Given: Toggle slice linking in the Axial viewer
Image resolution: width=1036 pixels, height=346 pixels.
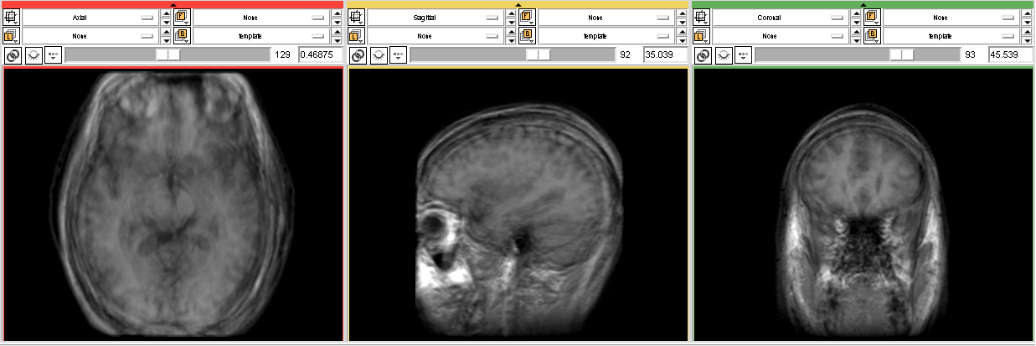Looking at the screenshot, I should point(12,55).
